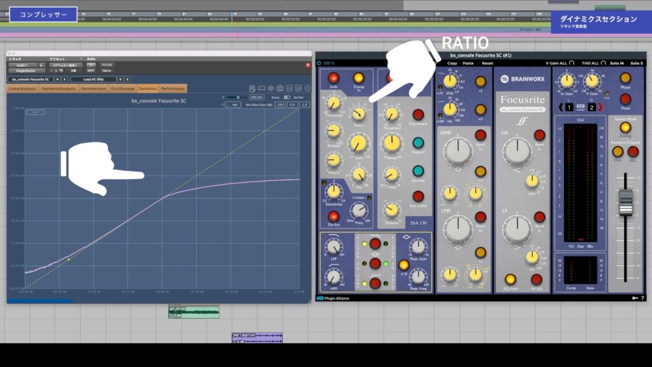Adjust the LPF filter knob

(334, 247)
